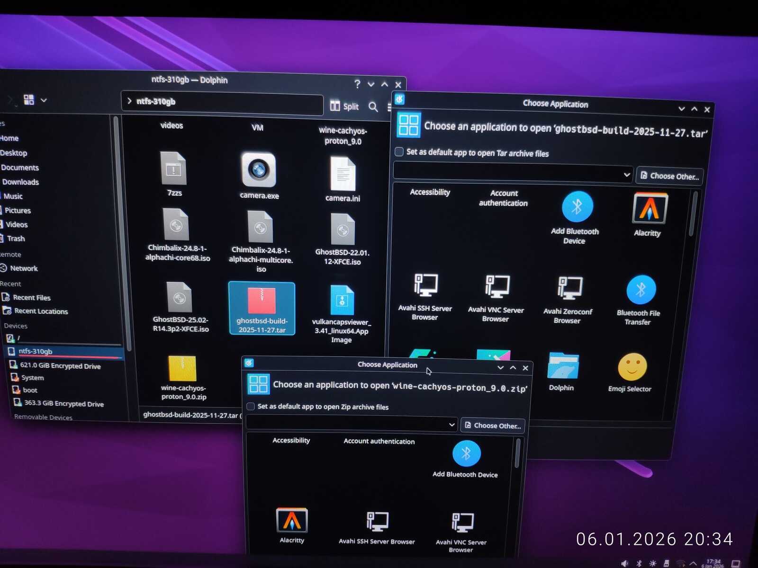Screen dimensions: 758x568
Task: Open the Bluetooth icon in system tray
Action: click(x=639, y=563)
